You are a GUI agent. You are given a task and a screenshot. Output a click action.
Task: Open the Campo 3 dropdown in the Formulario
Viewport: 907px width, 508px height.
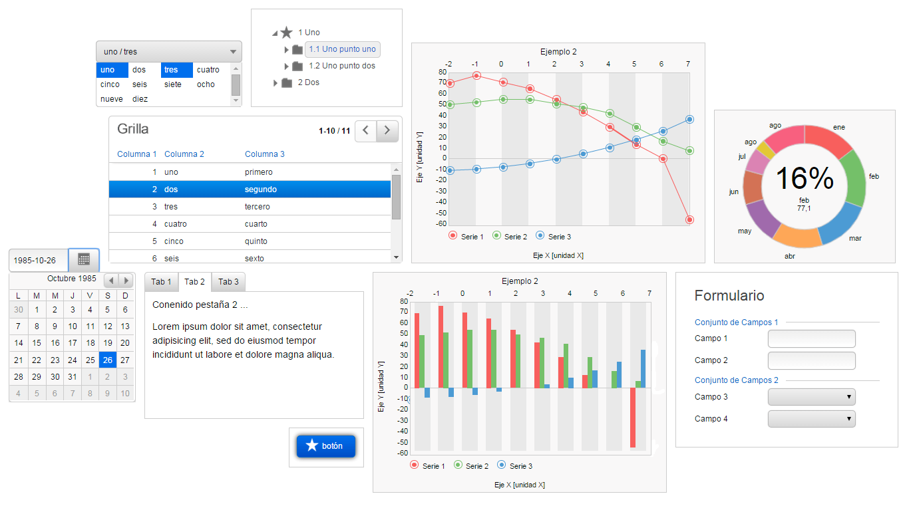(x=811, y=396)
